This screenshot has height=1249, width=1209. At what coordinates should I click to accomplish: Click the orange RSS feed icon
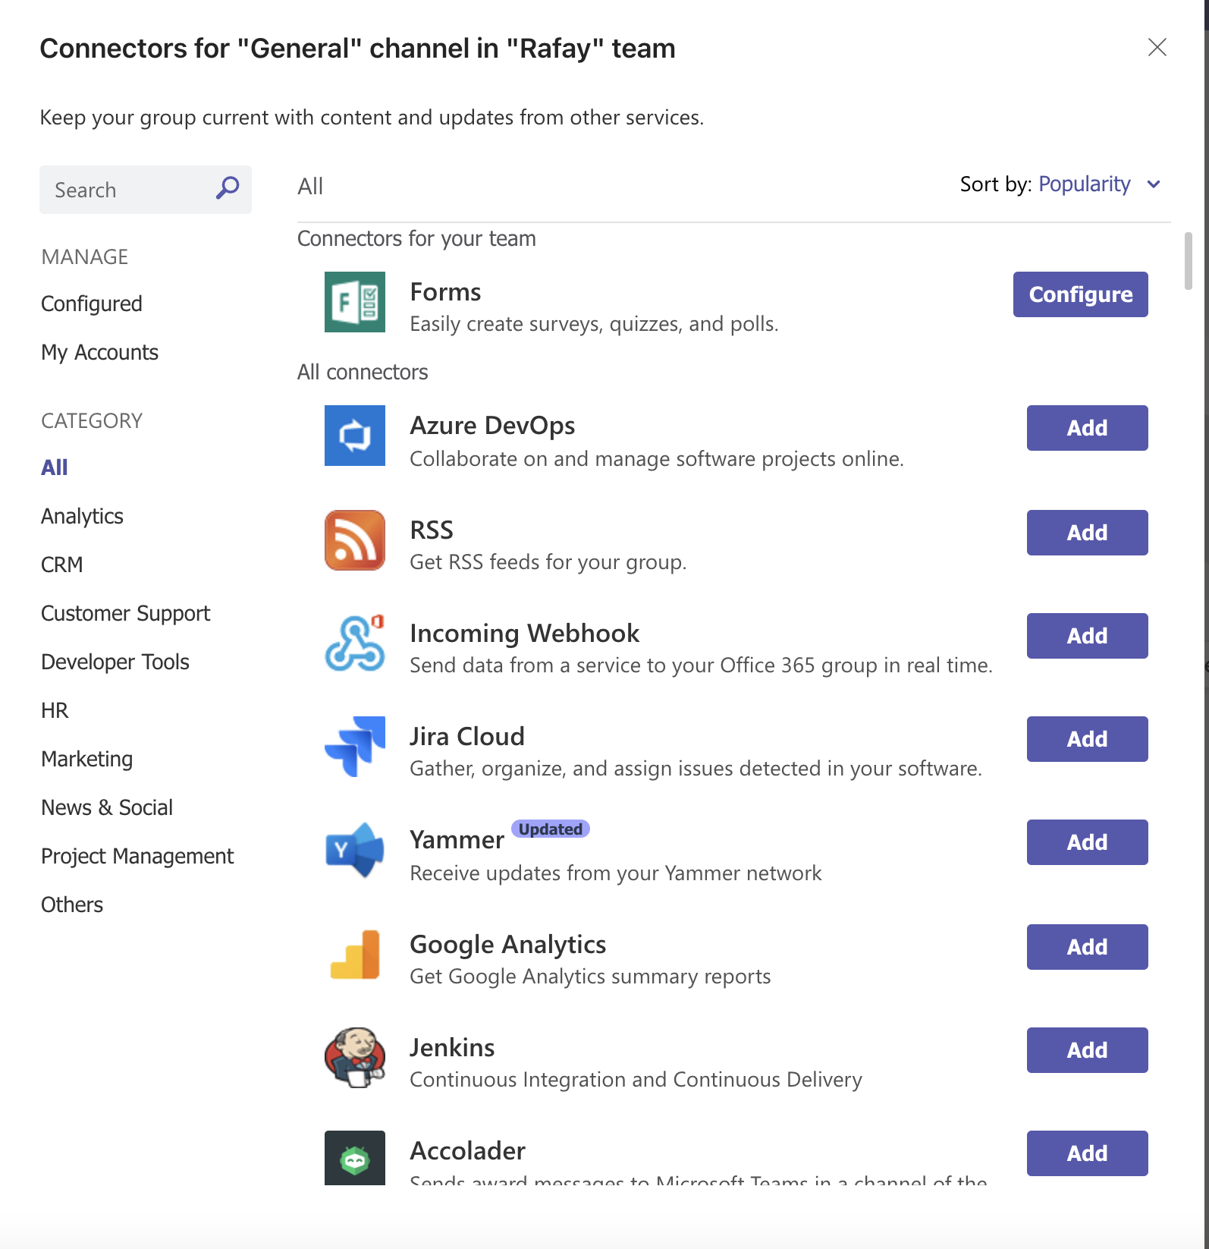point(354,540)
